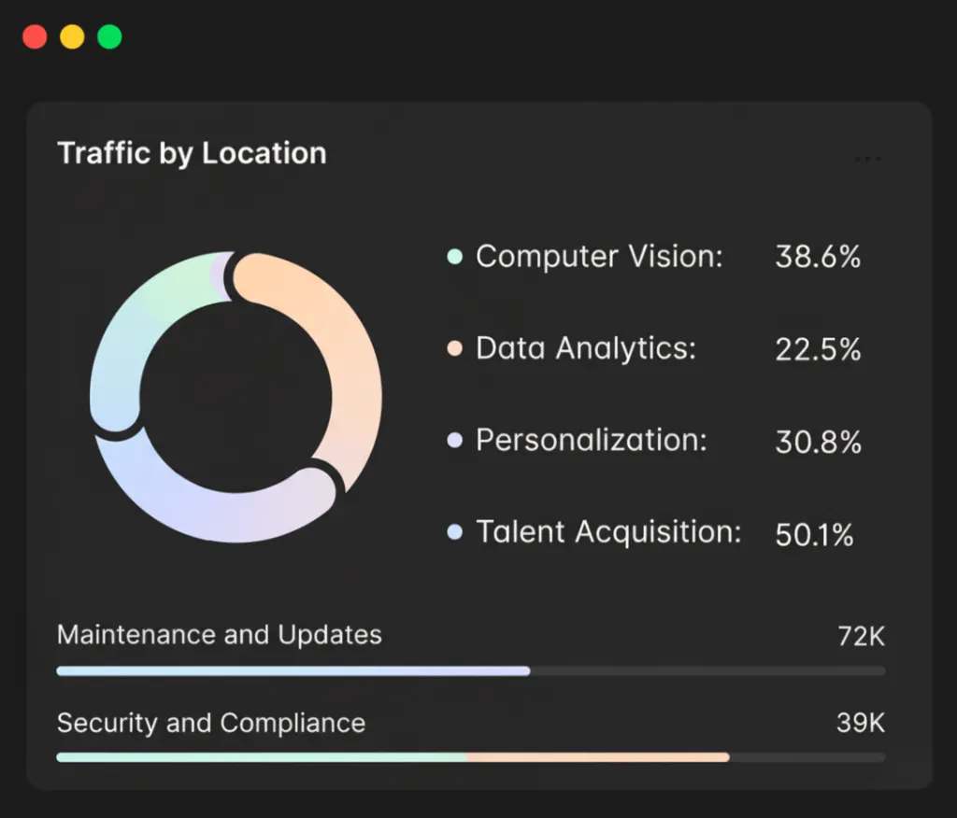Click the "Talent Acquisition:" label
Screen dimensions: 957x818
coord(608,532)
